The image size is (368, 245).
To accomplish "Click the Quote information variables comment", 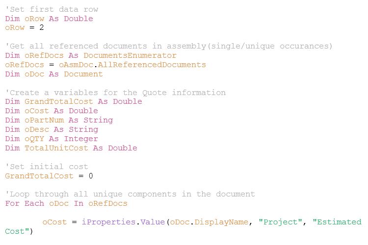I will [115, 93].
